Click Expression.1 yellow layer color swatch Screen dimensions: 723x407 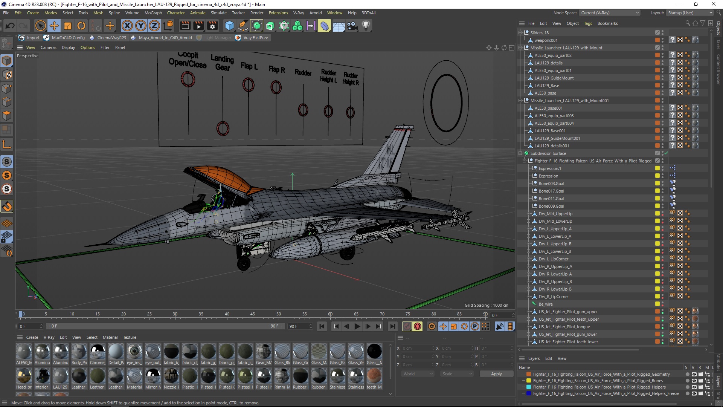(657, 168)
